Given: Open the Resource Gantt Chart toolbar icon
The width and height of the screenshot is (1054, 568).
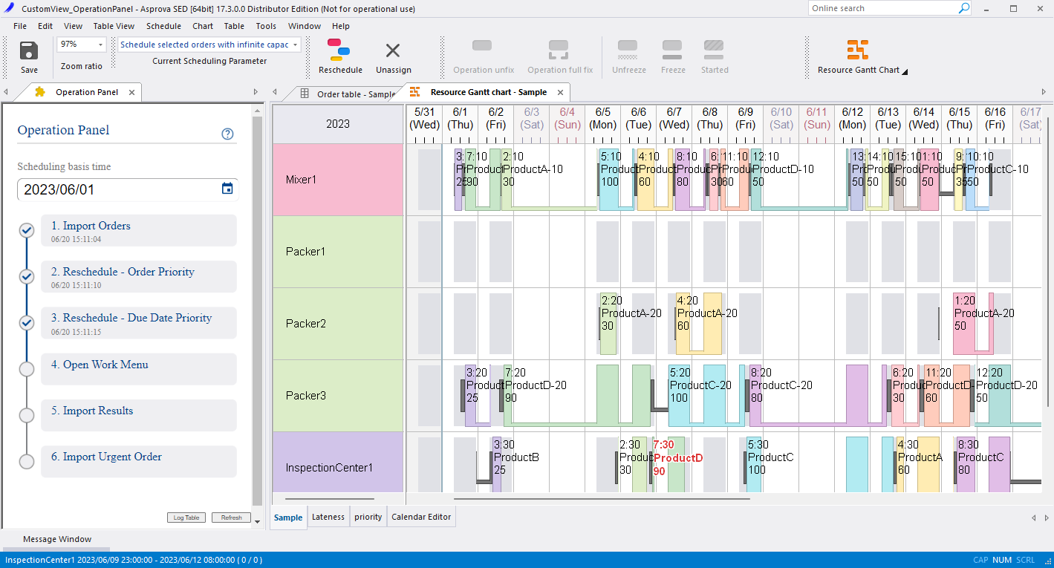Looking at the screenshot, I should (x=858, y=50).
